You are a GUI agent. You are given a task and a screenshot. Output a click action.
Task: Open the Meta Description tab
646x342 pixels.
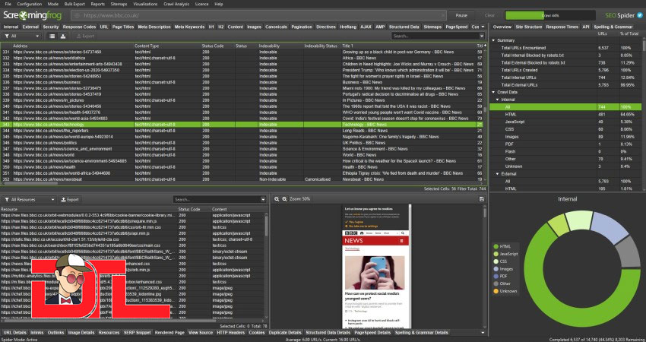(154, 27)
